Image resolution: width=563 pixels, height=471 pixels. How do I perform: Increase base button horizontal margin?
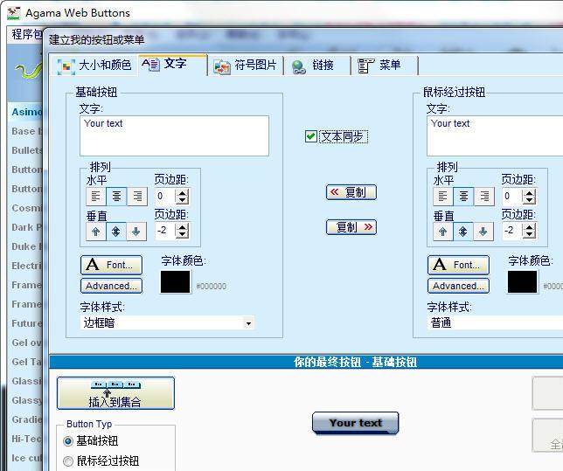pos(183,193)
